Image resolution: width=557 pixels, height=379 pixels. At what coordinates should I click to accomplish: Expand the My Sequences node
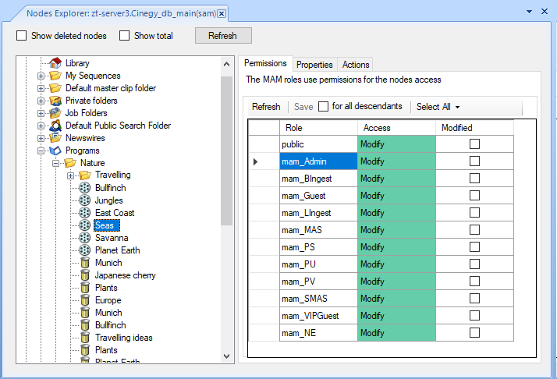coord(41,76)
